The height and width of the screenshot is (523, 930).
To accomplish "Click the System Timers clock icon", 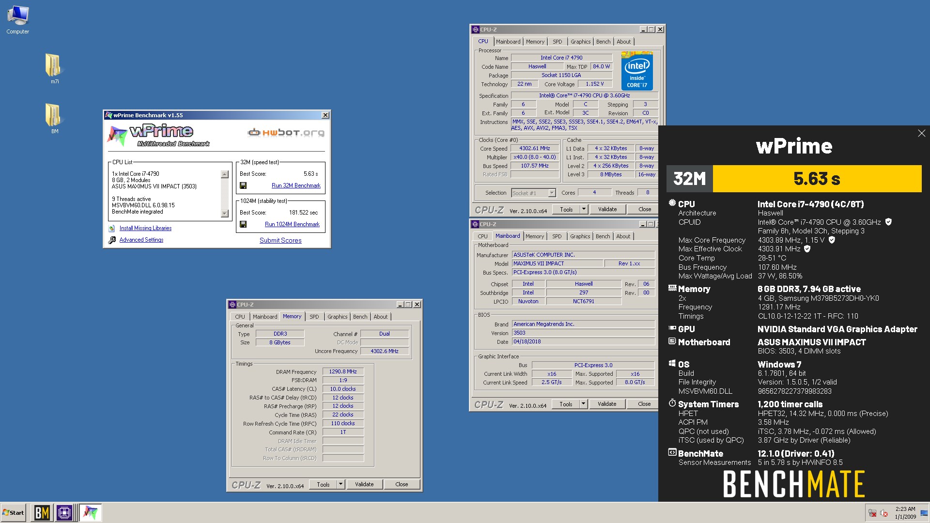I will pyautogui.click(x=672, y=403).
